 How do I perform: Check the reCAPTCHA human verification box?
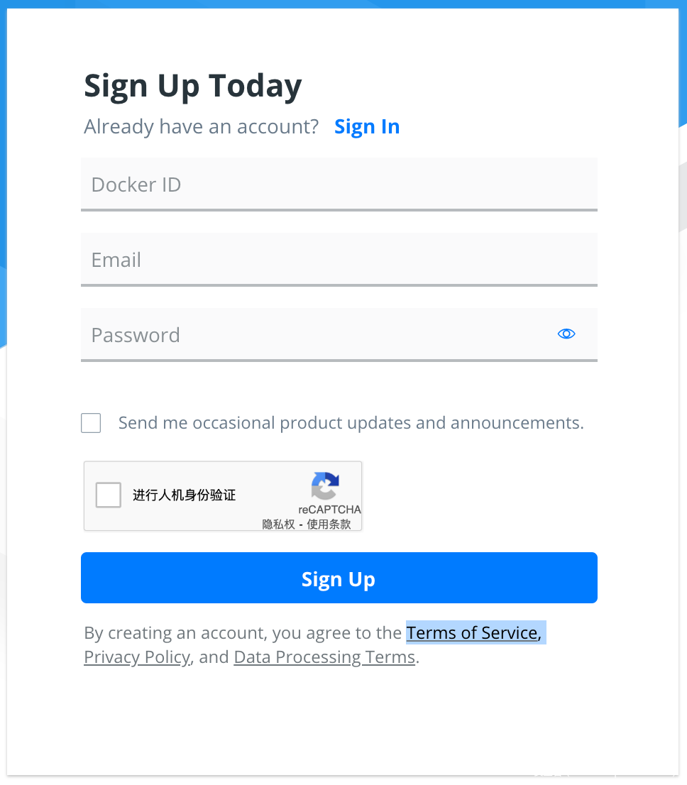109,495
